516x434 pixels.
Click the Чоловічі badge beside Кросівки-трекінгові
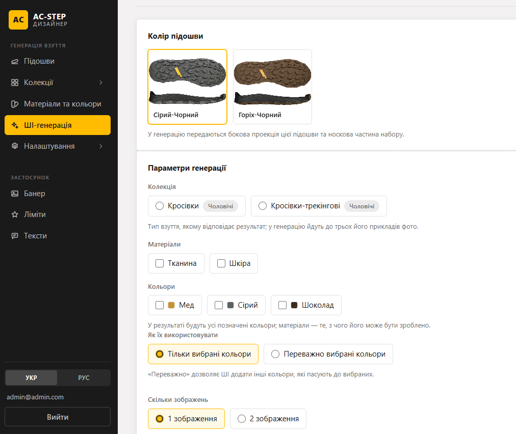coord(362,206)
